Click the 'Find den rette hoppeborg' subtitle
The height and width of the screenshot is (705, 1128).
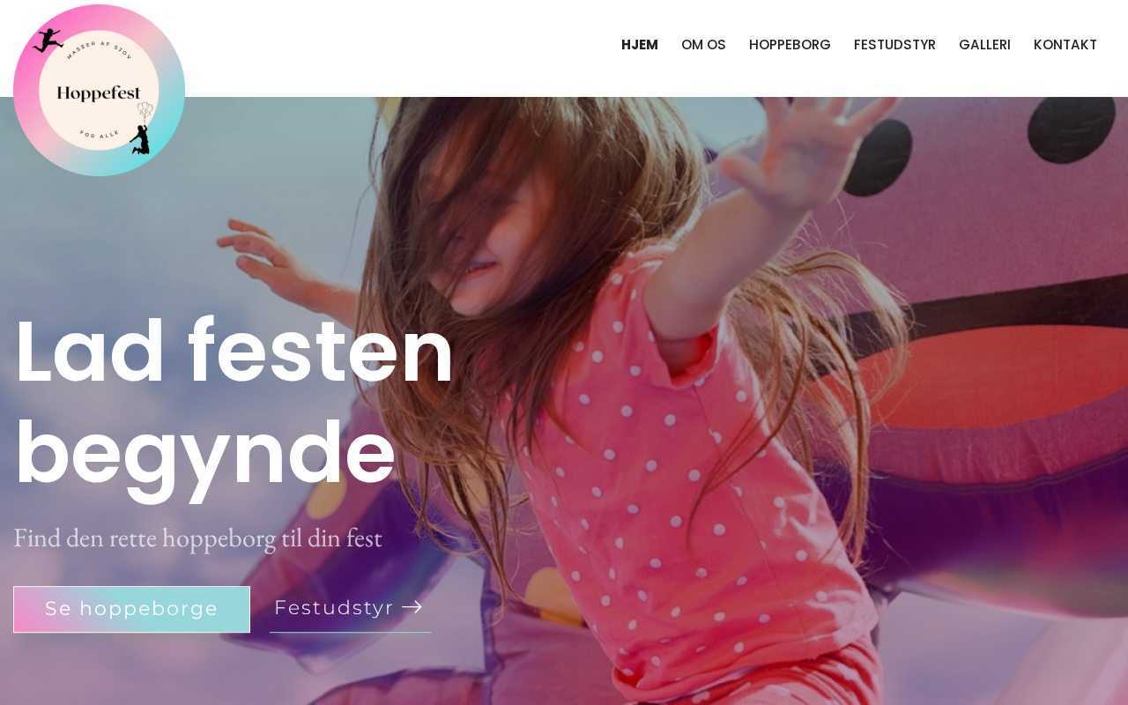(x=197, y=538)
